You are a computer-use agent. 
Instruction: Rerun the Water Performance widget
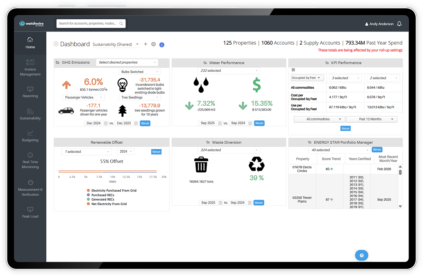(x=259, y=123)
